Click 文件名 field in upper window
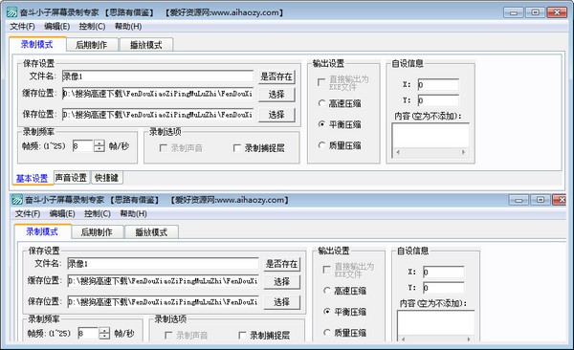574x350 pixels. click(158, 77)
